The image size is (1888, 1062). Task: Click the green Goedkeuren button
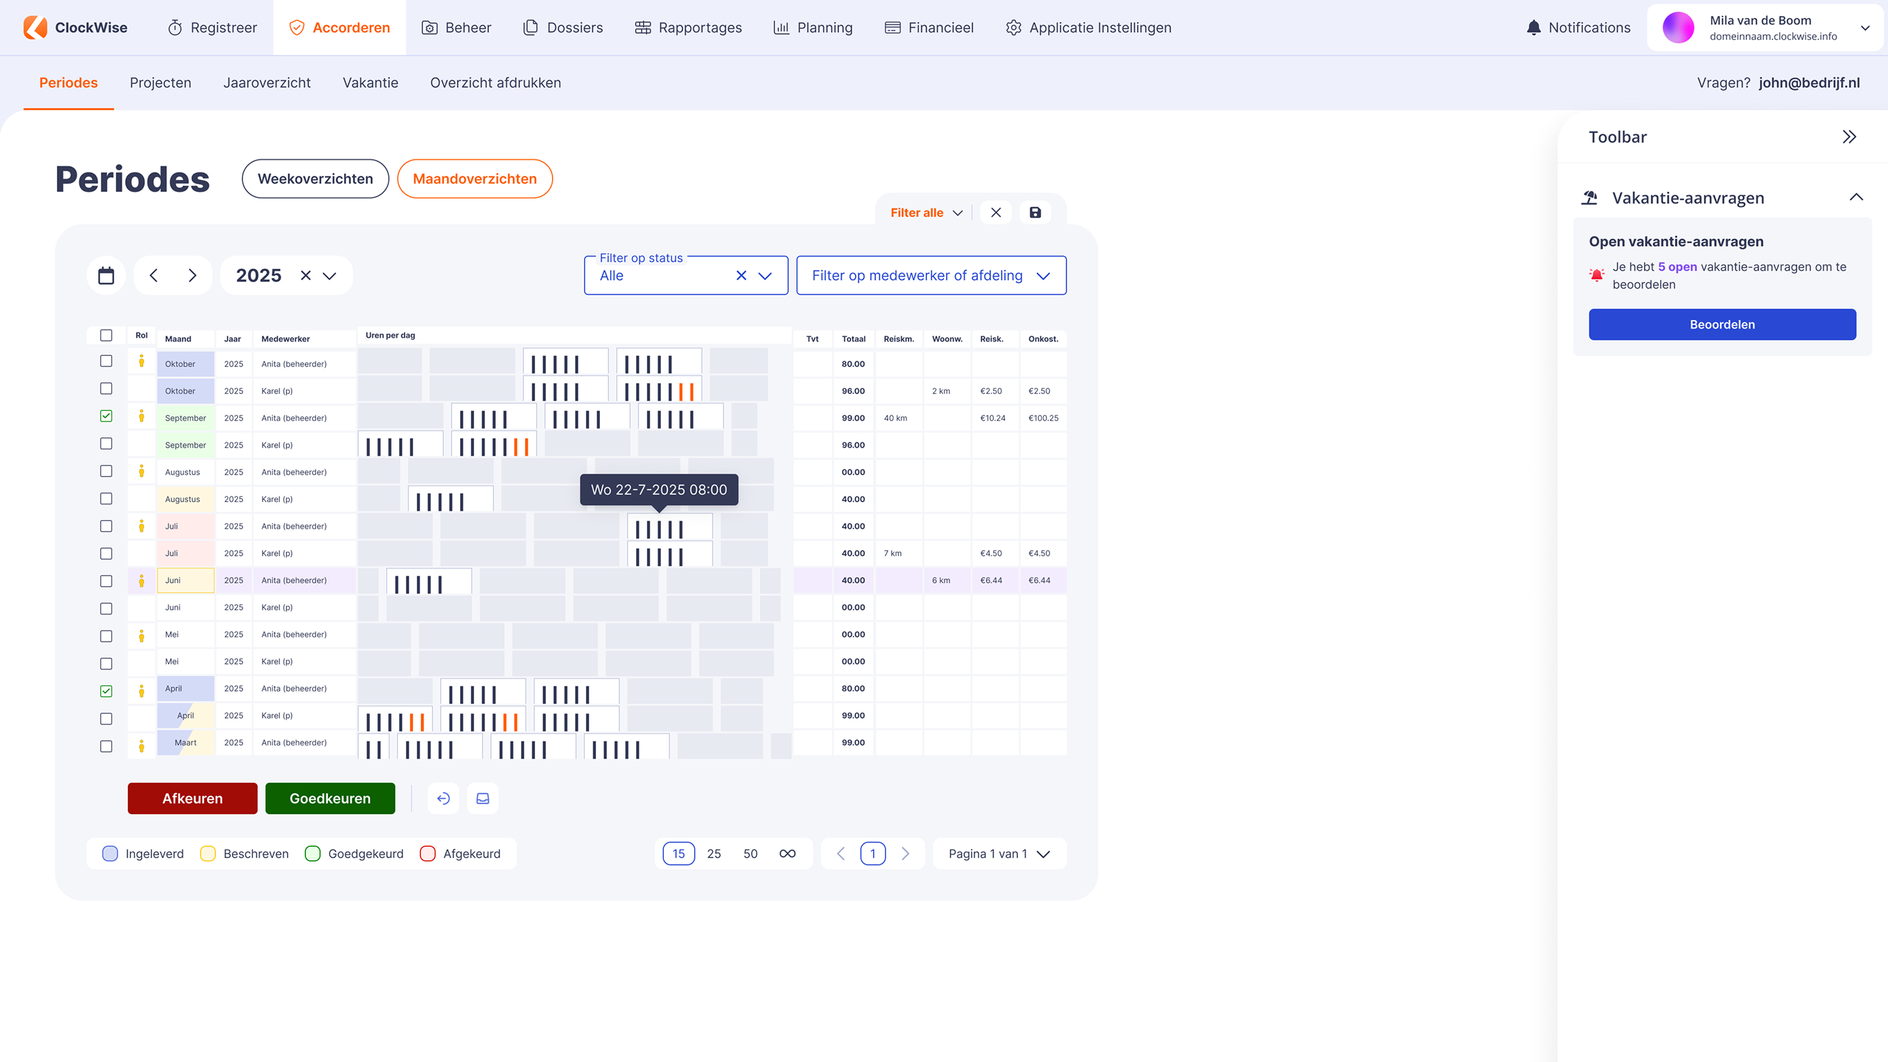coord(330,798)
